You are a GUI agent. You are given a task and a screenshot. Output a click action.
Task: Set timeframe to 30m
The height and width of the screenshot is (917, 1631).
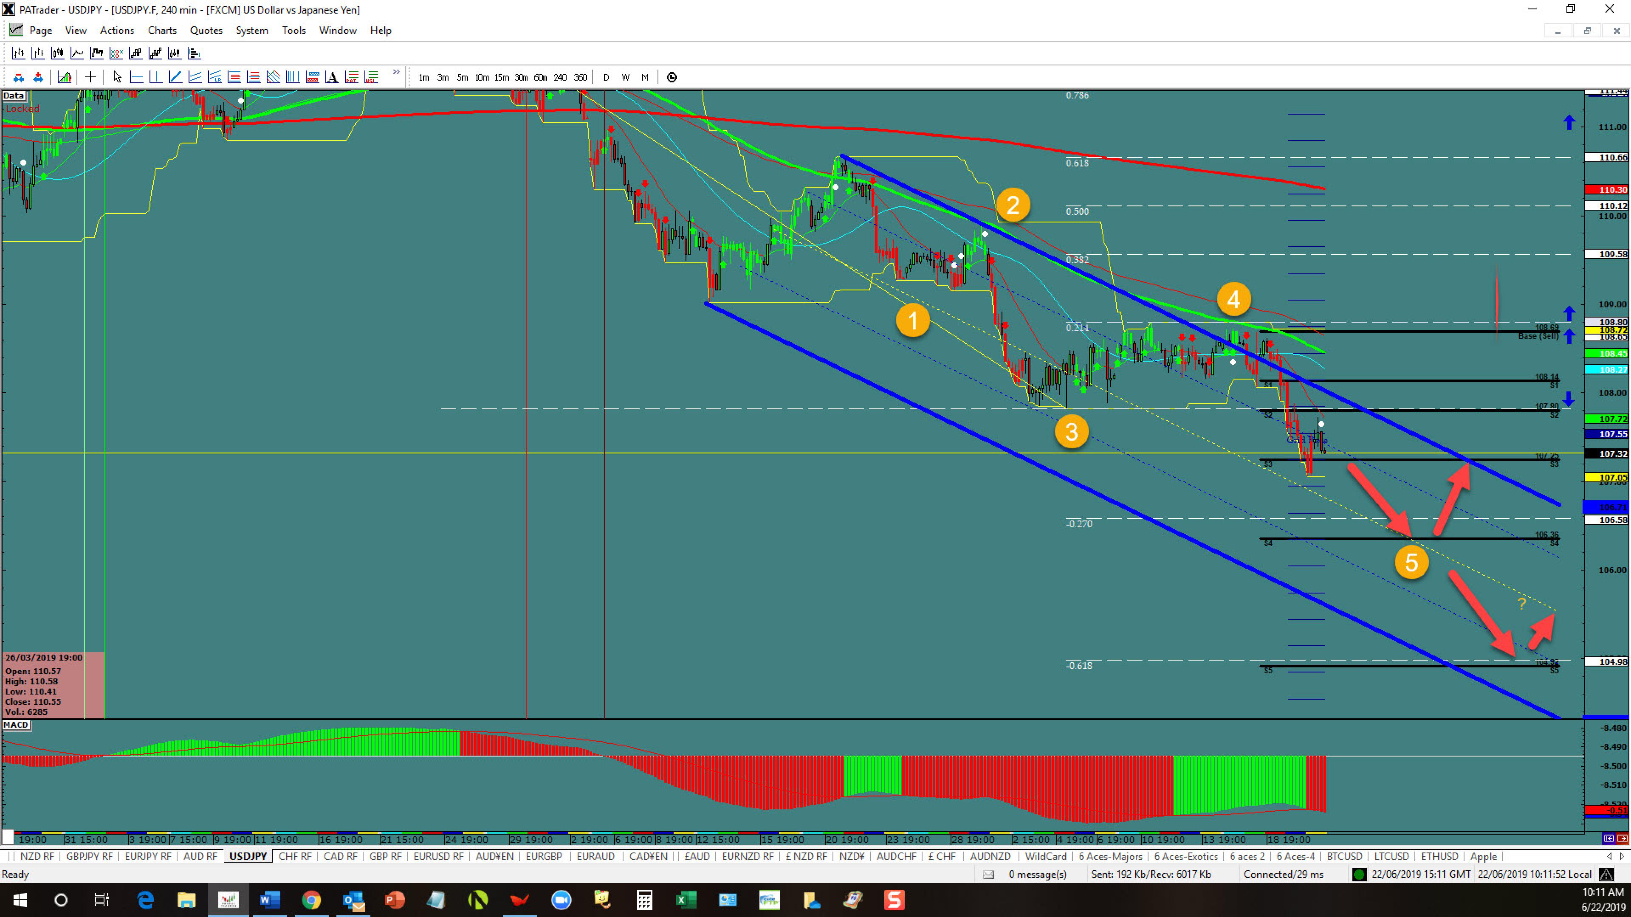pyautogui.click(x=520, y=77)
